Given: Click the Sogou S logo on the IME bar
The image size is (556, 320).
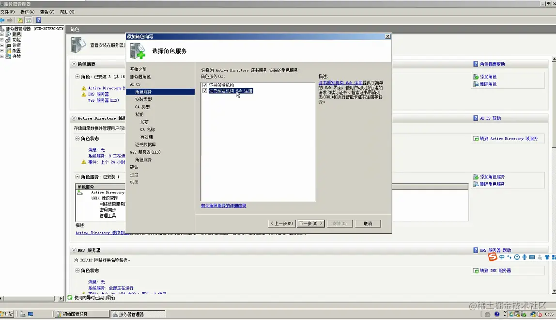Looking at the screenshot, I should point(493,257).
